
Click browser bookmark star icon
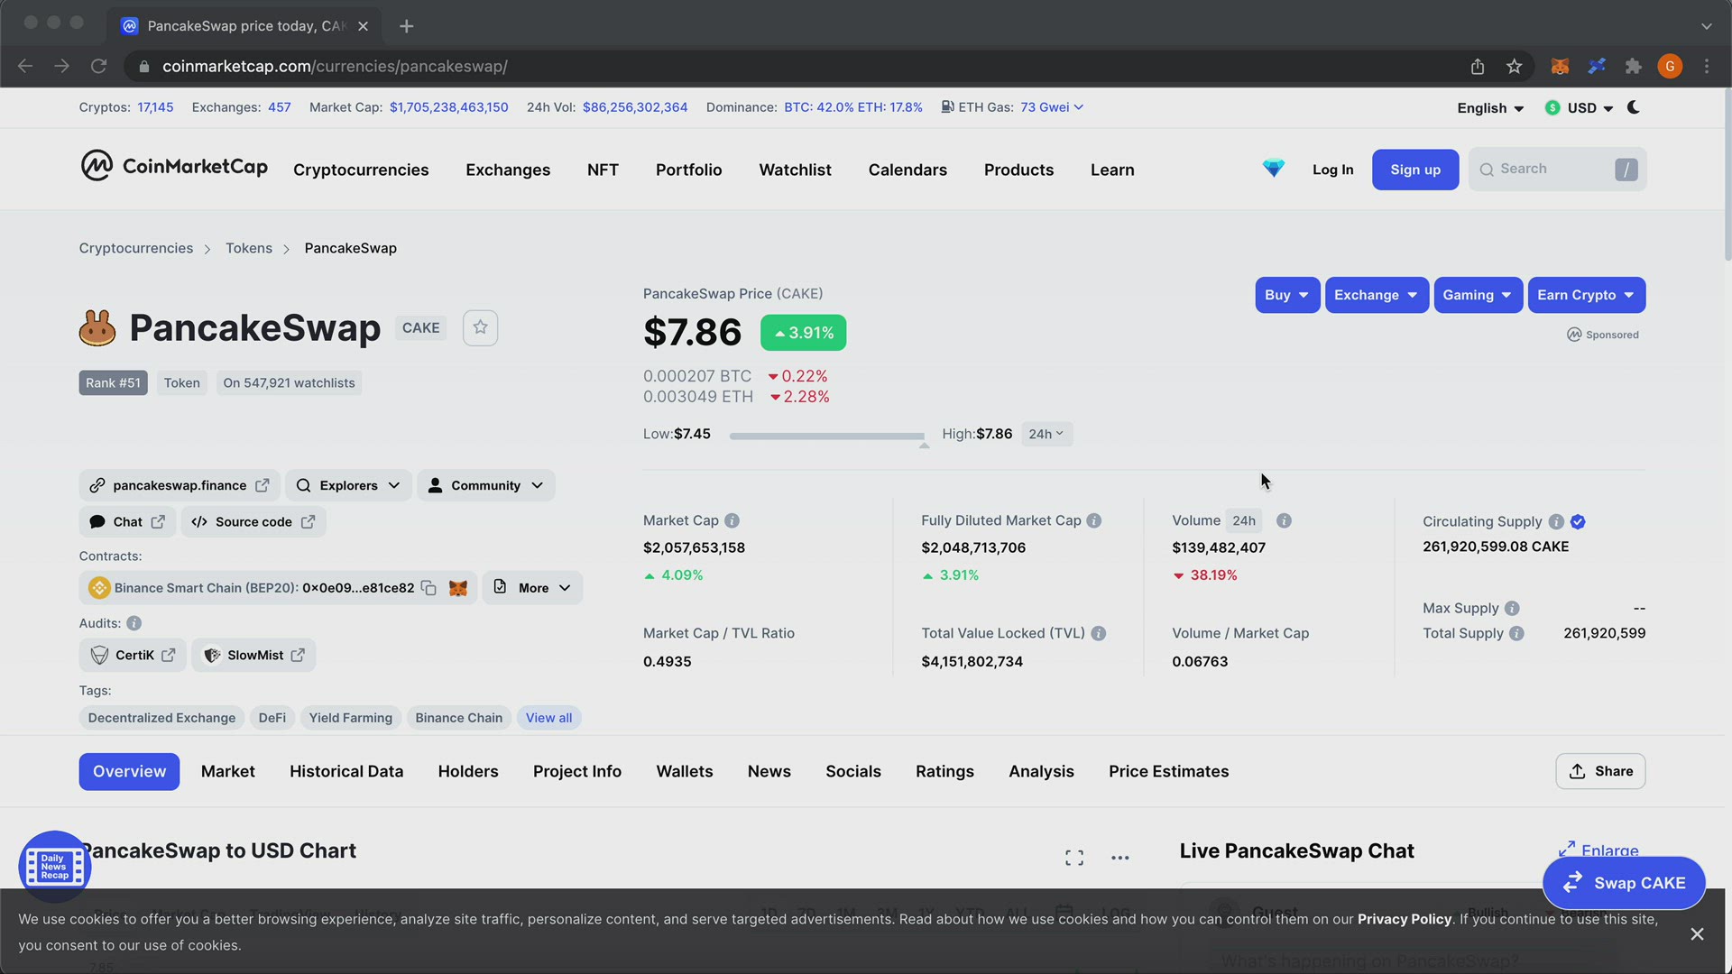[1515, 66]
